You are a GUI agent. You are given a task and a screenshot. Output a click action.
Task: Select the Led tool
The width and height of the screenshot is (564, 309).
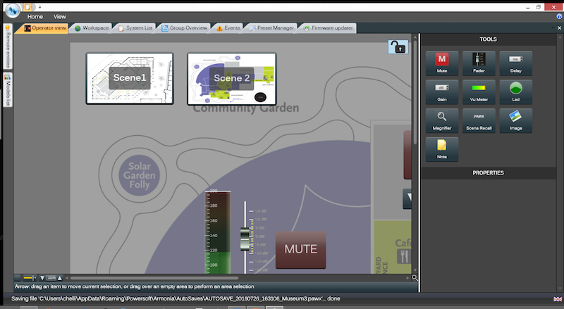[x=515, y=90]
